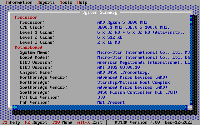
Task: Click the 'Processor:' row label
Action: pos(32,22)
